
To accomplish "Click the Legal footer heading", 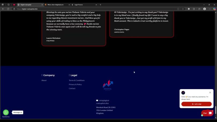I will pos(74,75).
